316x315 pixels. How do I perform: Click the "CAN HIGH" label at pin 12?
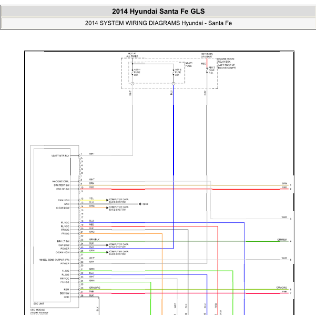(x=64, y=200)
